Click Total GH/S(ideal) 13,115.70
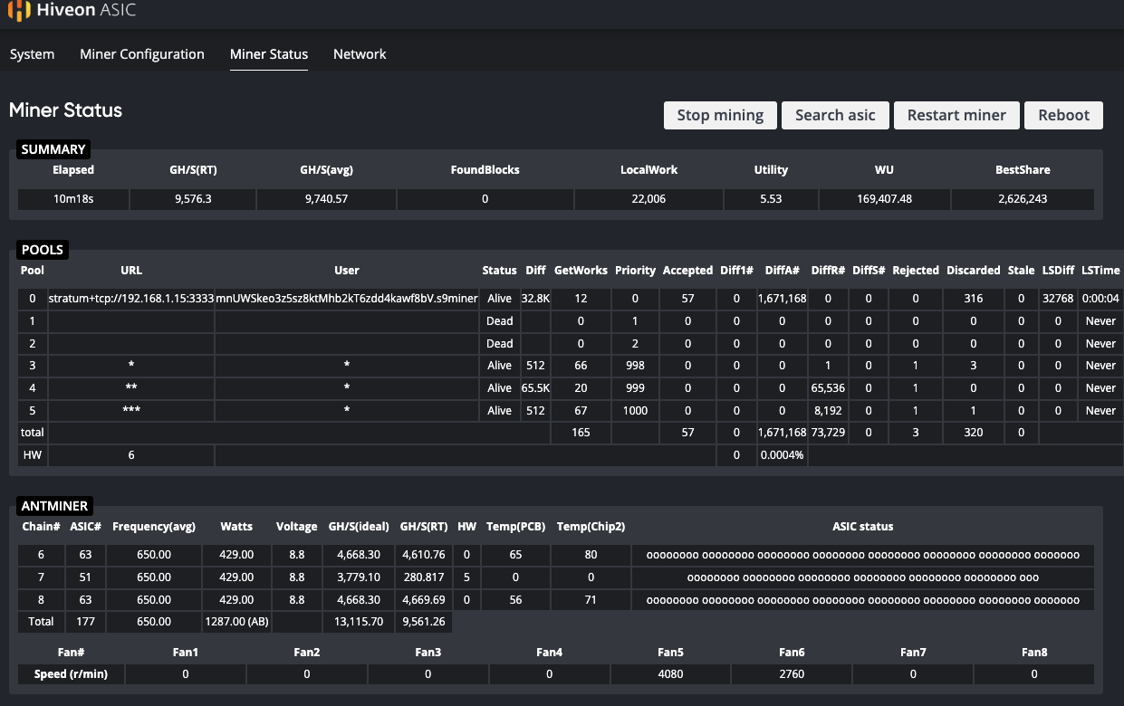This screenshot has height=706, width=1124. point(359,622)
